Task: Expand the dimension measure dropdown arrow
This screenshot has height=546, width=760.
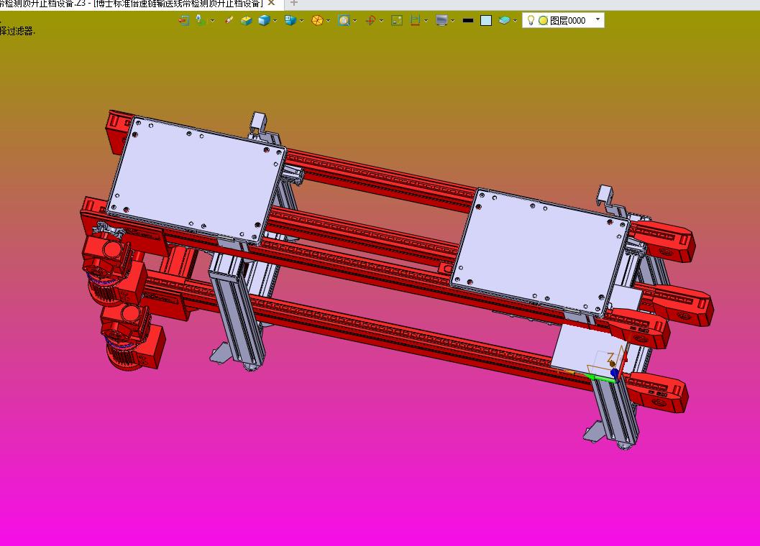Action: click(x=426, y=21)
